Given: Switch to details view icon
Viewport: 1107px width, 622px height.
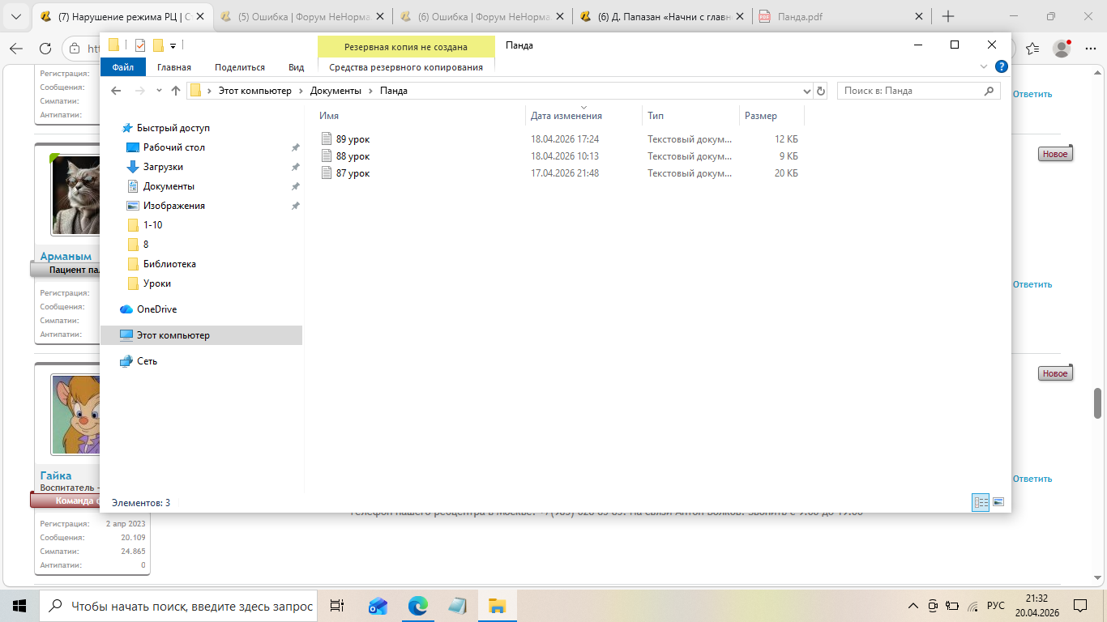Looking at the screenshot, I should tap(981, 503).
